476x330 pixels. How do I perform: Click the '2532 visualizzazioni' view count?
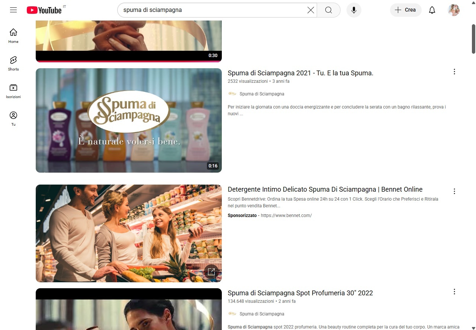coord(247,81)
